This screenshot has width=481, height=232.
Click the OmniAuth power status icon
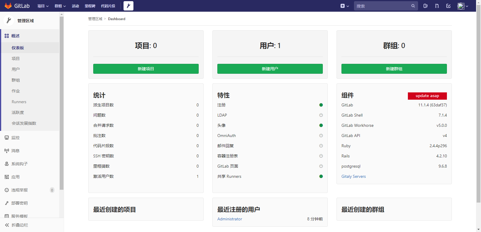321,136
